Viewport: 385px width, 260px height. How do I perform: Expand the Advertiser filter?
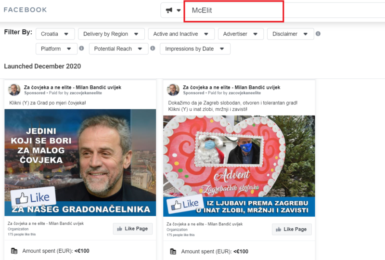coord(241,34)
